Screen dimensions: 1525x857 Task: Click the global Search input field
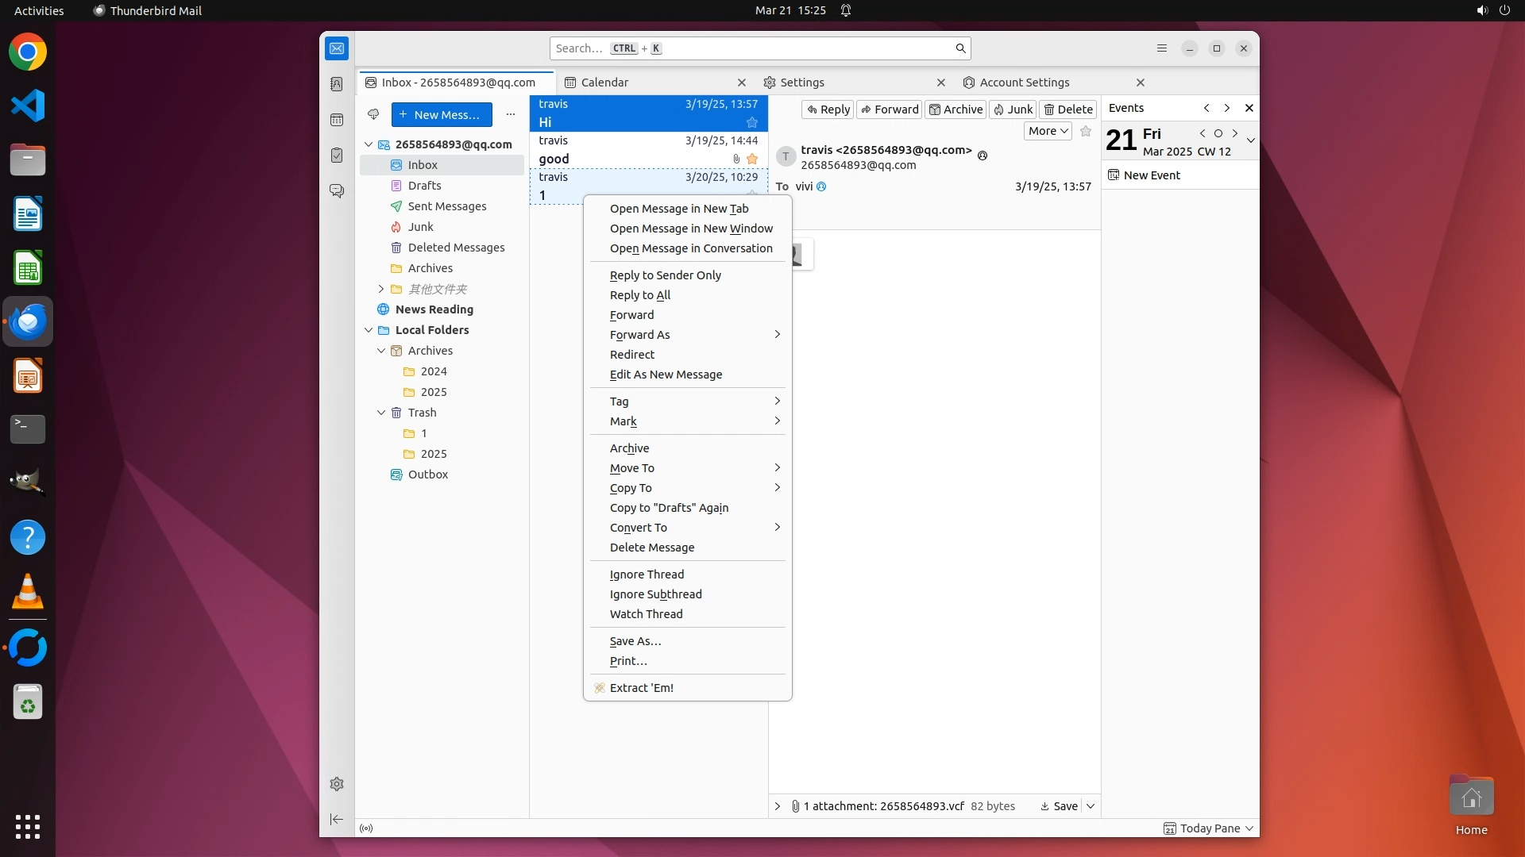(751, 48)
